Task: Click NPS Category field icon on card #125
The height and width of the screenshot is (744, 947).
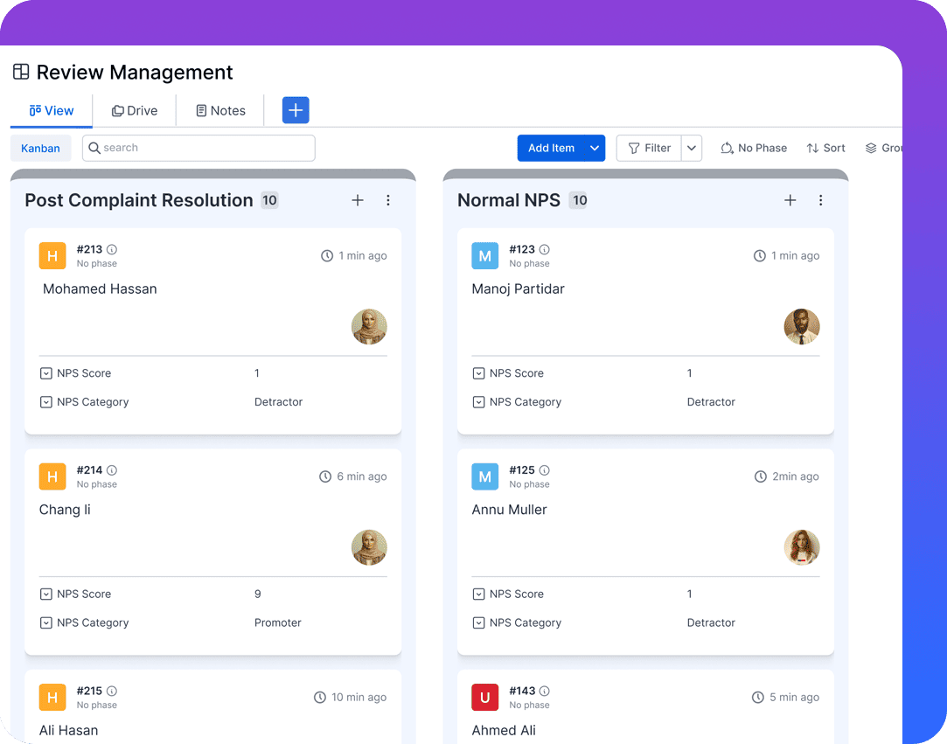Action: click(478, 622)
